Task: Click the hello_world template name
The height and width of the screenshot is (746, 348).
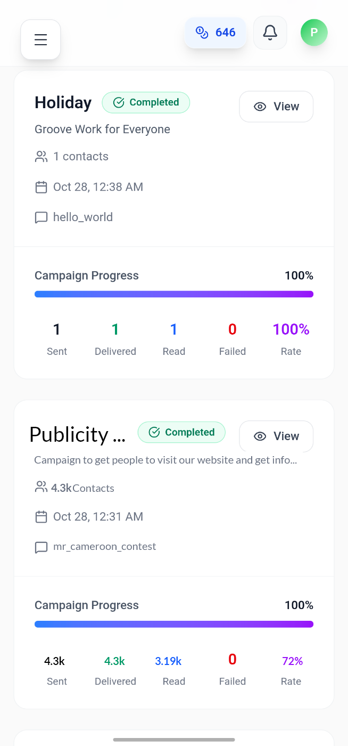Action: [x=83, y=217]
